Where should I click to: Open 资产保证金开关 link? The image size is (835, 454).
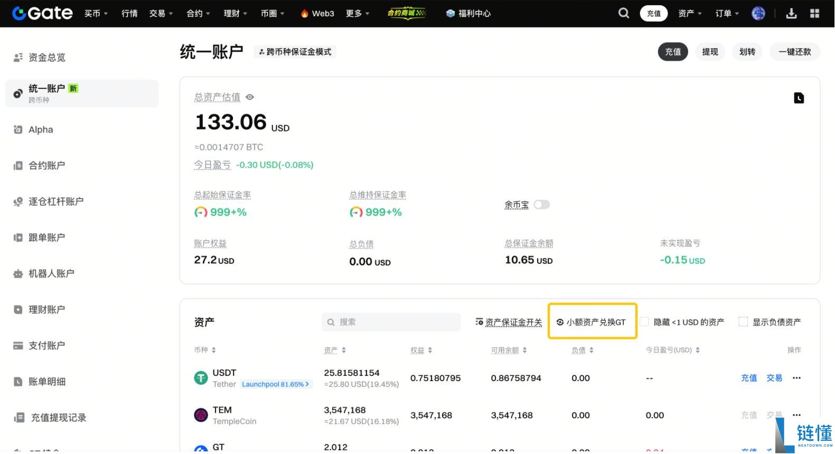click(509, 322)
